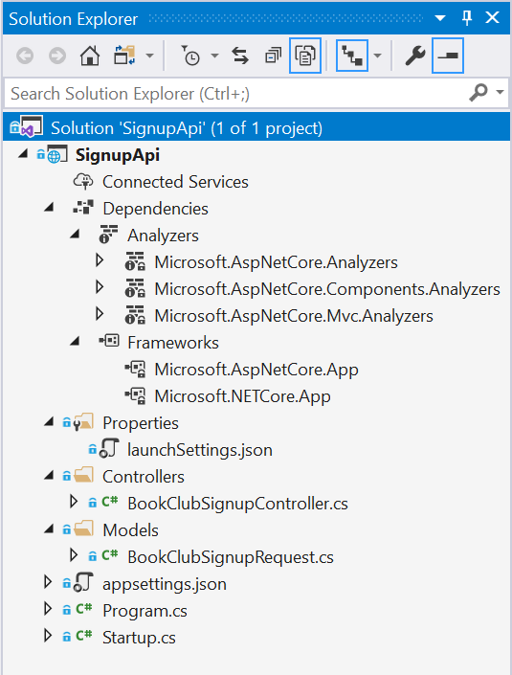Select launchSettings.json file
512x675 pixels.
[200, 450]
